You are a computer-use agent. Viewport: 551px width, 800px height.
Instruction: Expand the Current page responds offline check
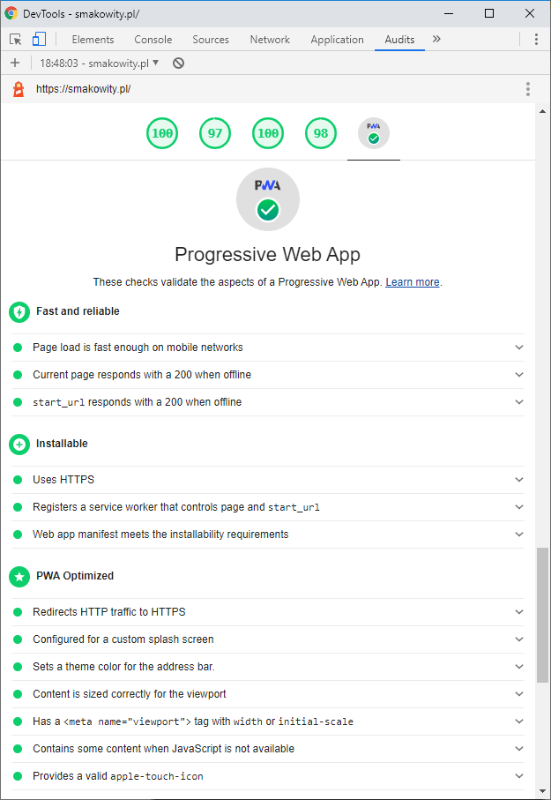[x=519, y=374]
